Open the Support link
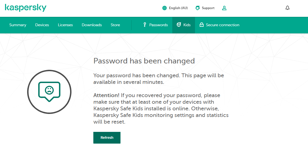 pyautogui.click(x=208, y=8)
